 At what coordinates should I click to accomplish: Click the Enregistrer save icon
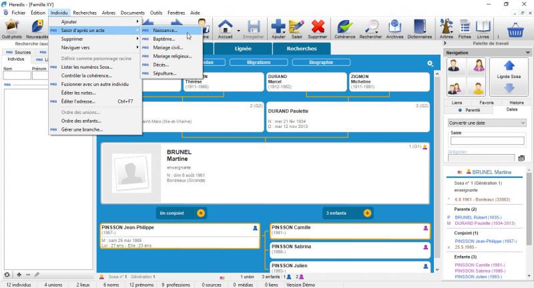click(x=254, y=29)
